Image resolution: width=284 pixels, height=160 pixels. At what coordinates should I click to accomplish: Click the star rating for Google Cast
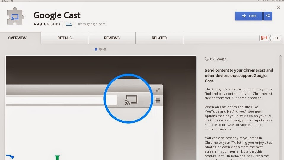click(x=41, y=24)
